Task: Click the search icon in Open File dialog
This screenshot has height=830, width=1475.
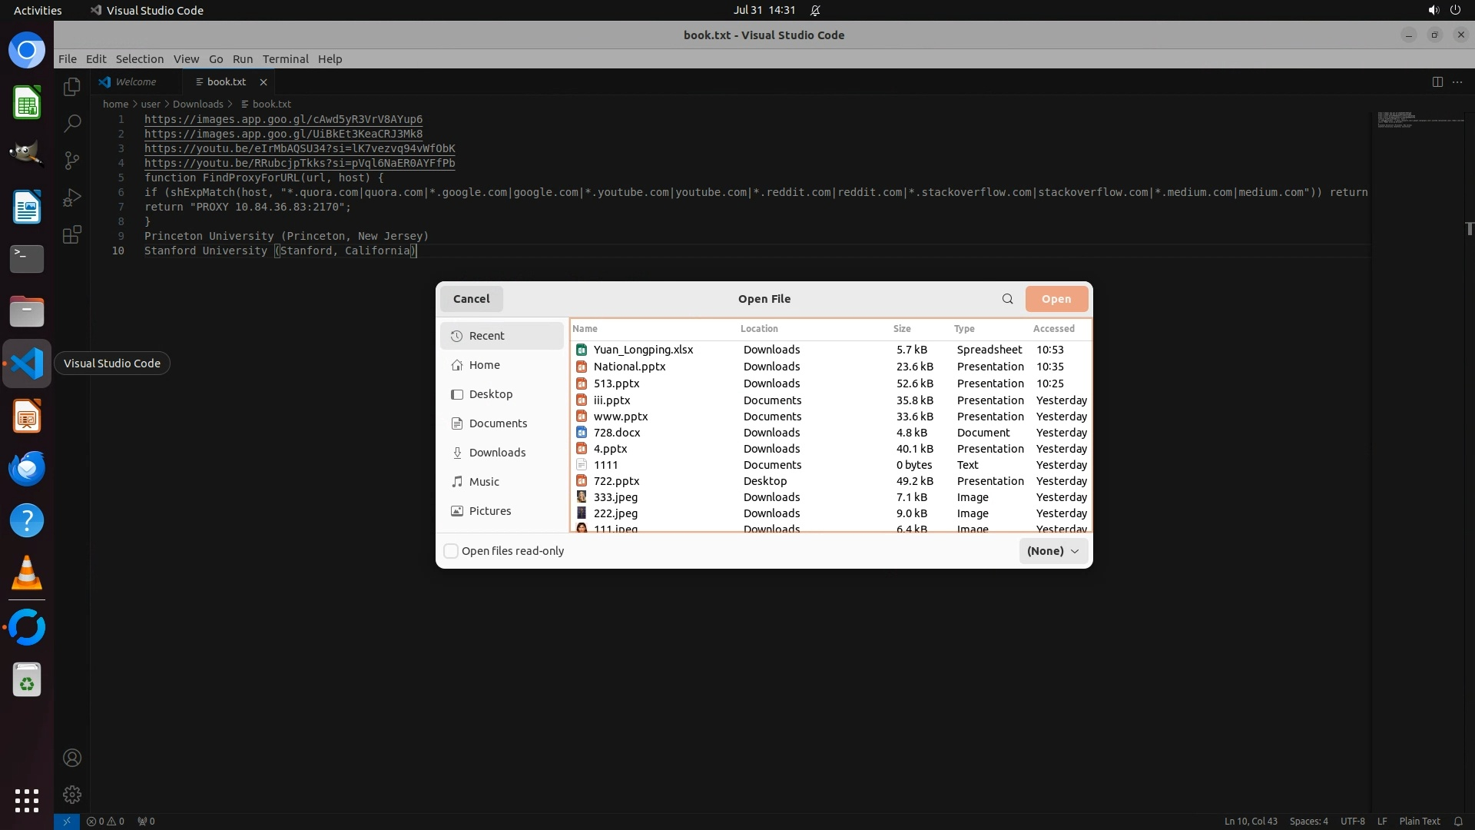Action: (1007, 299)
